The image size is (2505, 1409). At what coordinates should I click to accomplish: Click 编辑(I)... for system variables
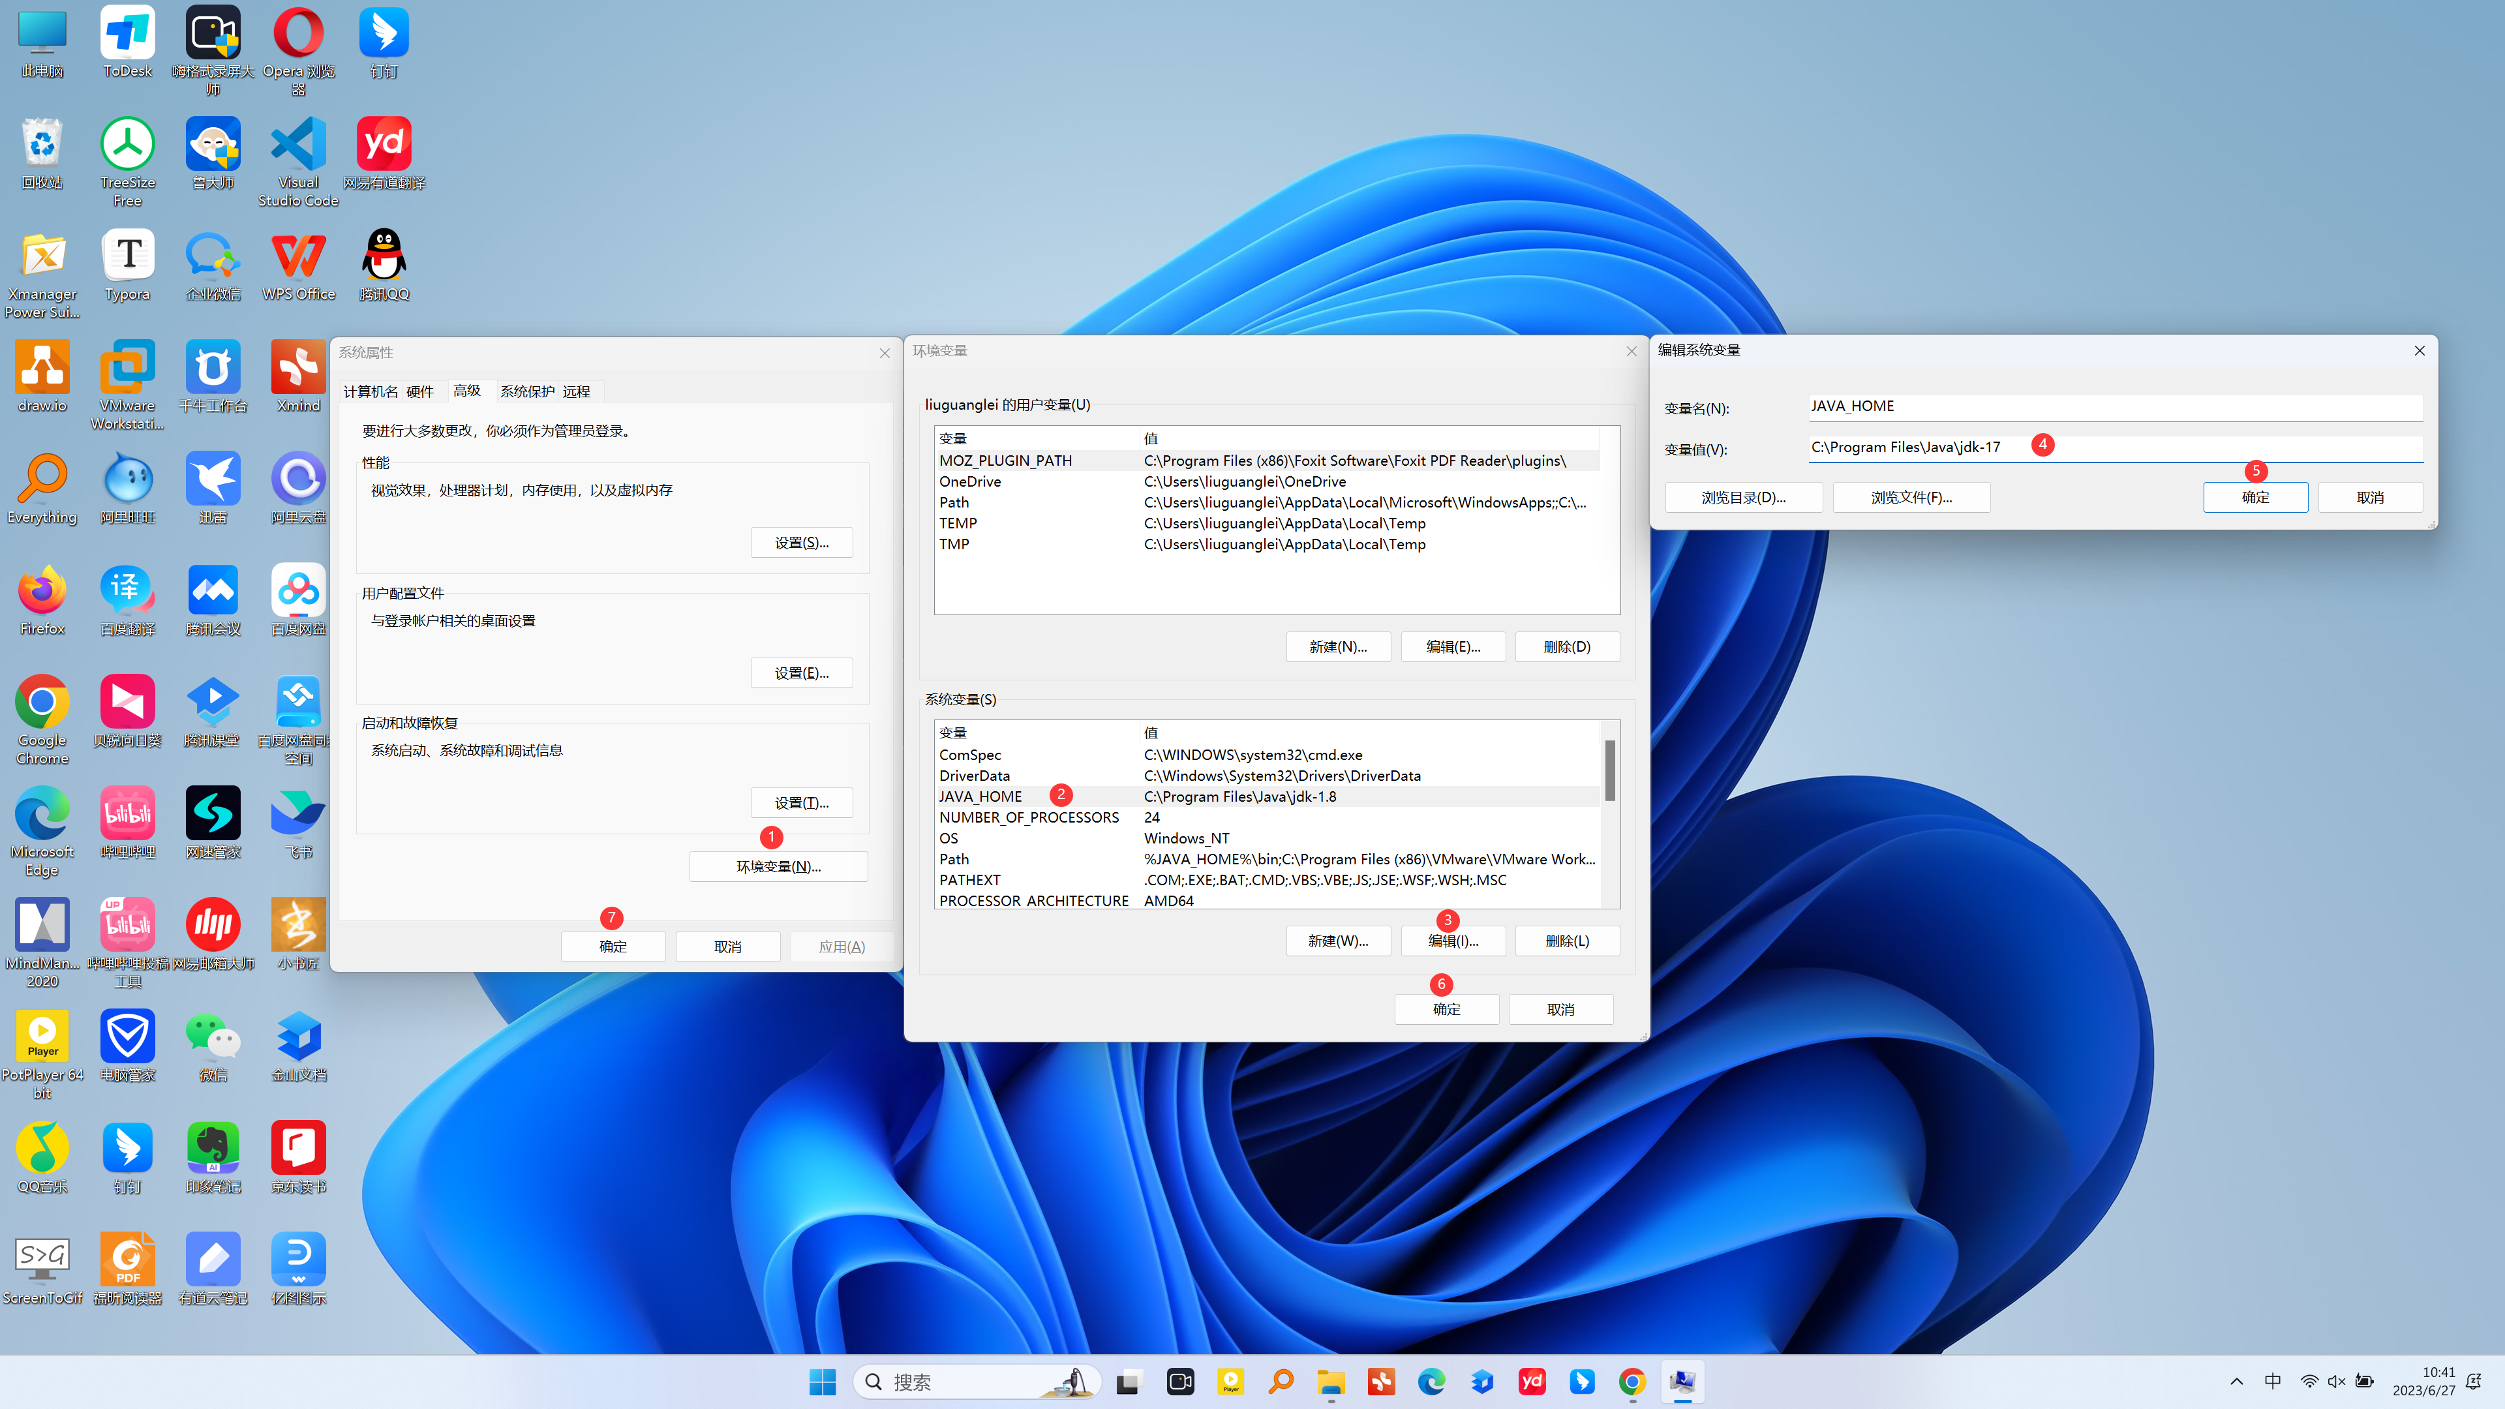tap(1453, 941)
